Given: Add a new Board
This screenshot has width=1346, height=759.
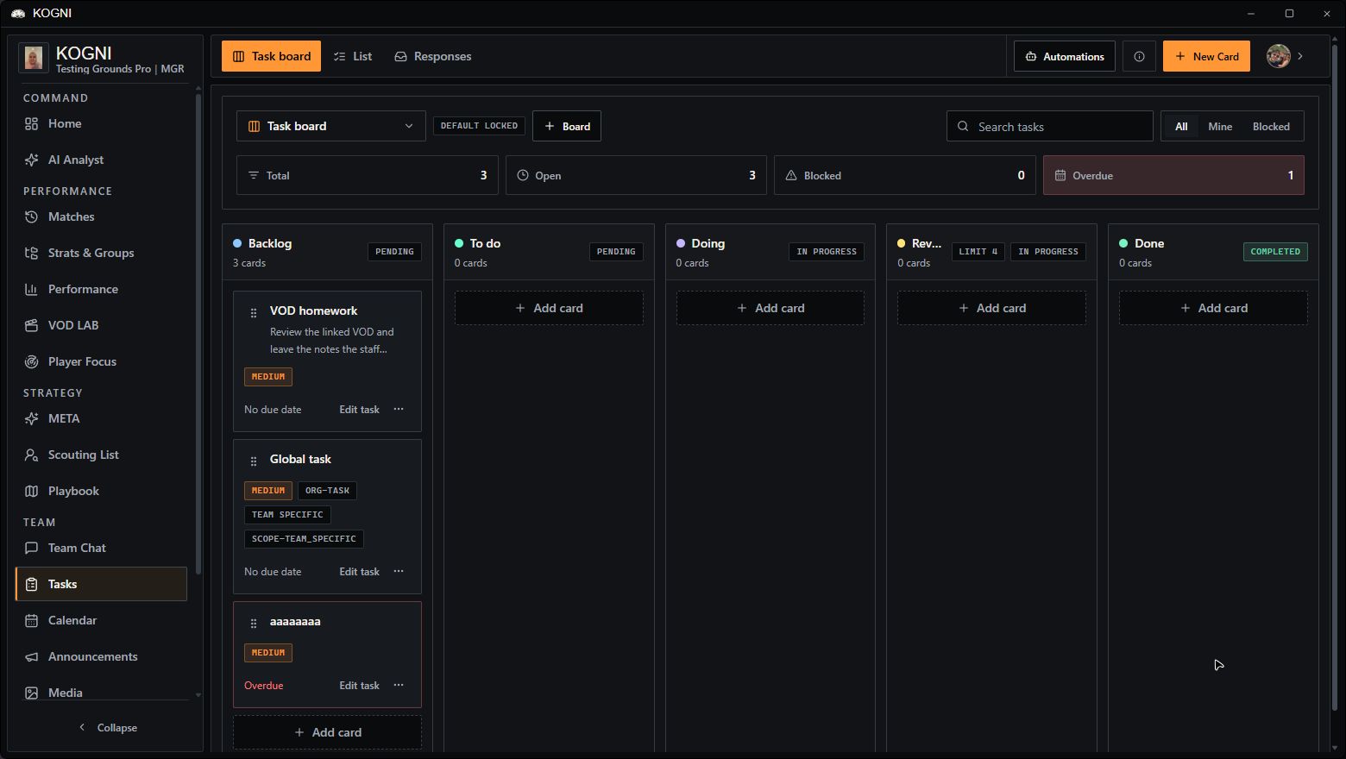Looking at the screenshot, I should pos(567,126).
